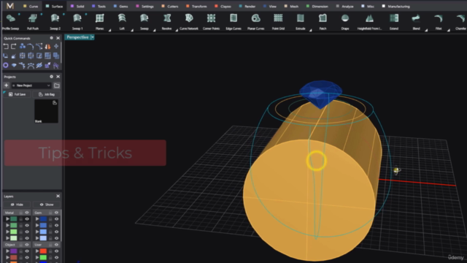
Task: Toggle visibility of the Gem layer group
Action: pyautogui.click(x=56, y=213)
